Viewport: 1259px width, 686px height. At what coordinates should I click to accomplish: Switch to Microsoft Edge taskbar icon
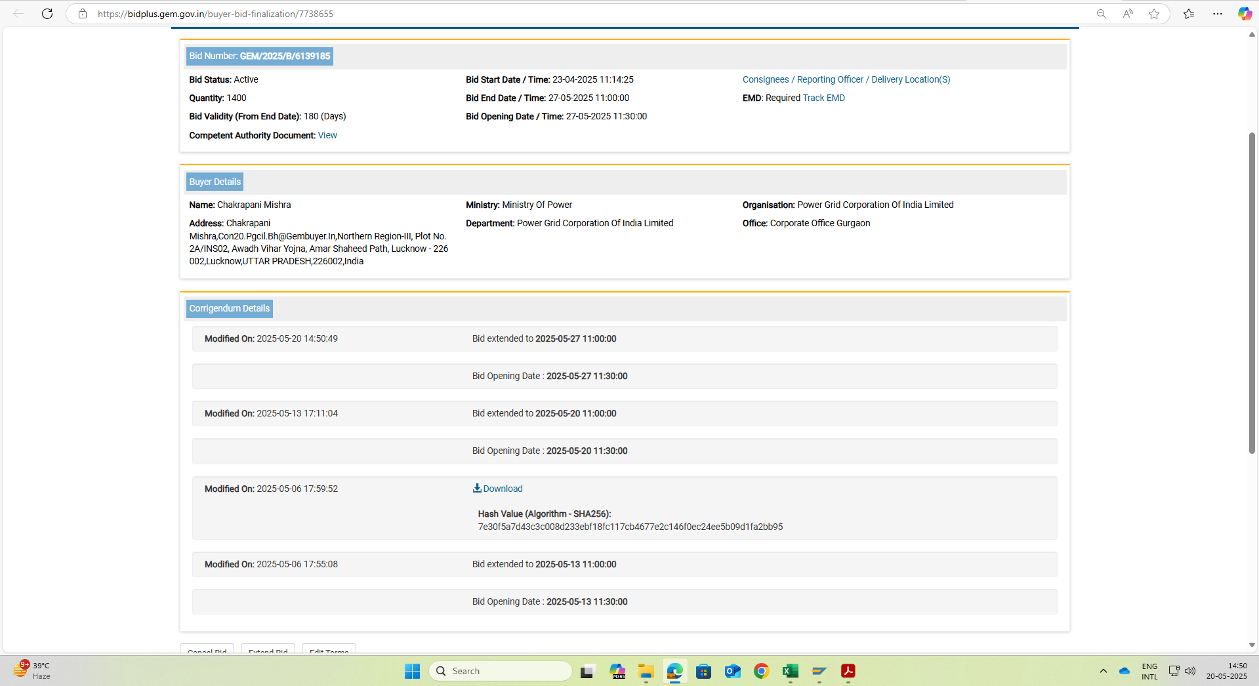675,671
